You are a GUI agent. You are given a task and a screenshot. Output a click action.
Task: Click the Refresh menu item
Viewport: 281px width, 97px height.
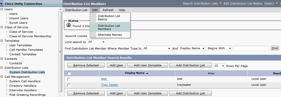pyautogui.click(x=108, y=10)
